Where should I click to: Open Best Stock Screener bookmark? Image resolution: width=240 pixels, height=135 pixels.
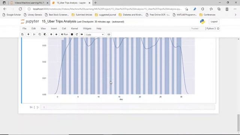57,15
